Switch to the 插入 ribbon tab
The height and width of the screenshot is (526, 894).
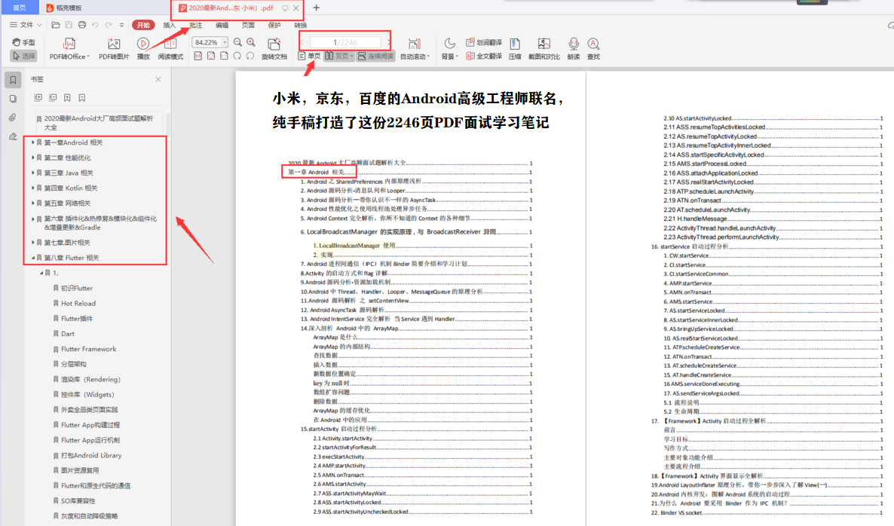(170, 25)
